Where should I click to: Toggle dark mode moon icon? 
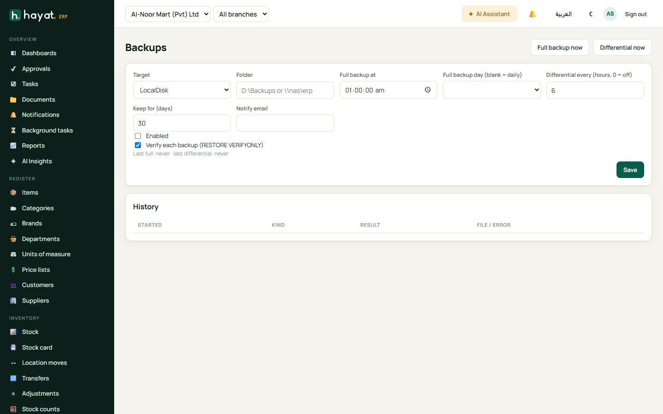click(x=591, y=14)
